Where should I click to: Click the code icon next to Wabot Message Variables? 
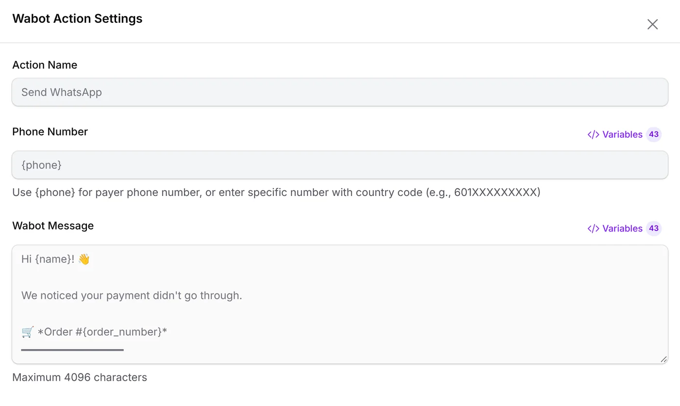tap(593, 228)
